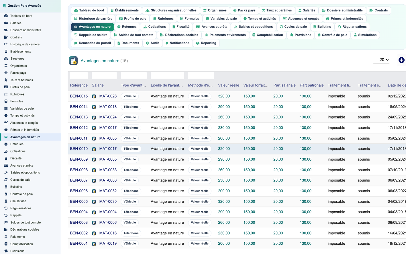Click Retenues sidebar minus-circle icon
The width and height of the screenshot is (414, 259).
6,144
